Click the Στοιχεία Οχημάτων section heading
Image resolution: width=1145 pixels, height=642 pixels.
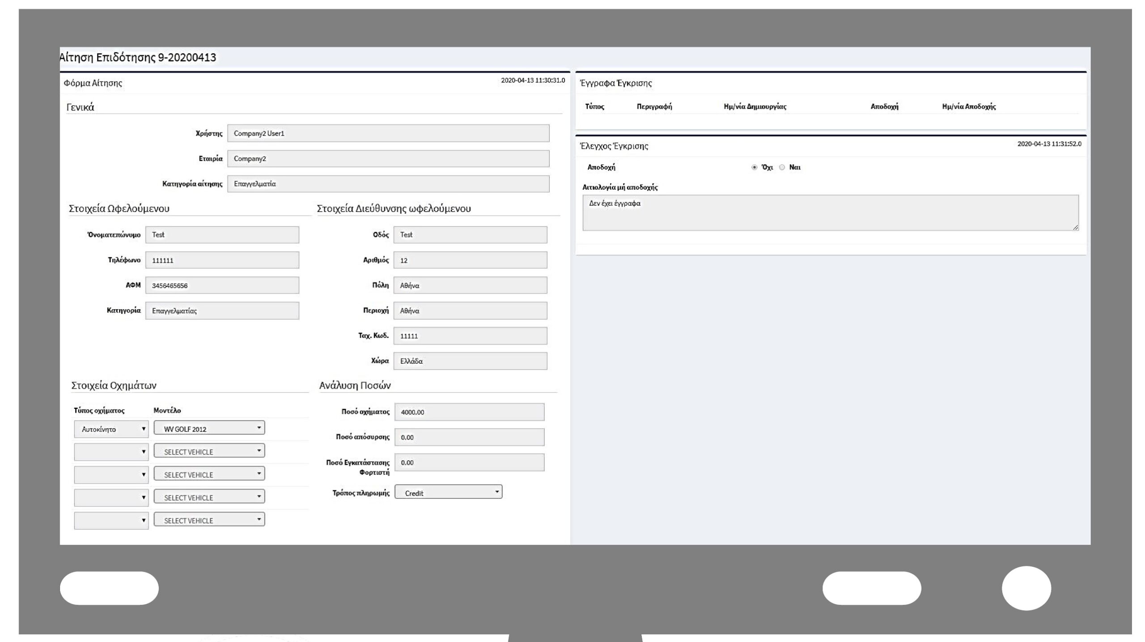point(114,386)
